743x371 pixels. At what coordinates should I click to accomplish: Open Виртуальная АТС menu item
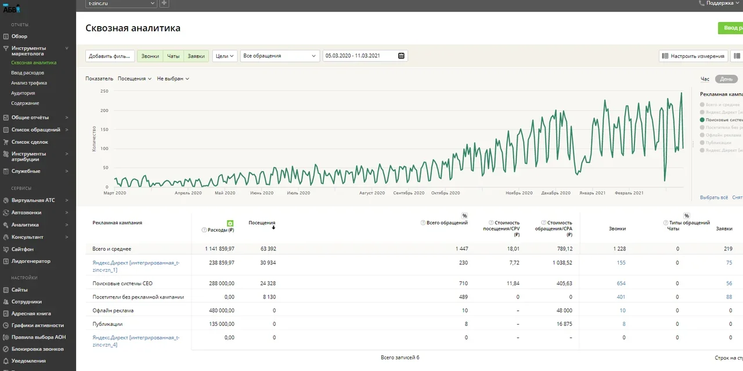[x=33, y=201]
